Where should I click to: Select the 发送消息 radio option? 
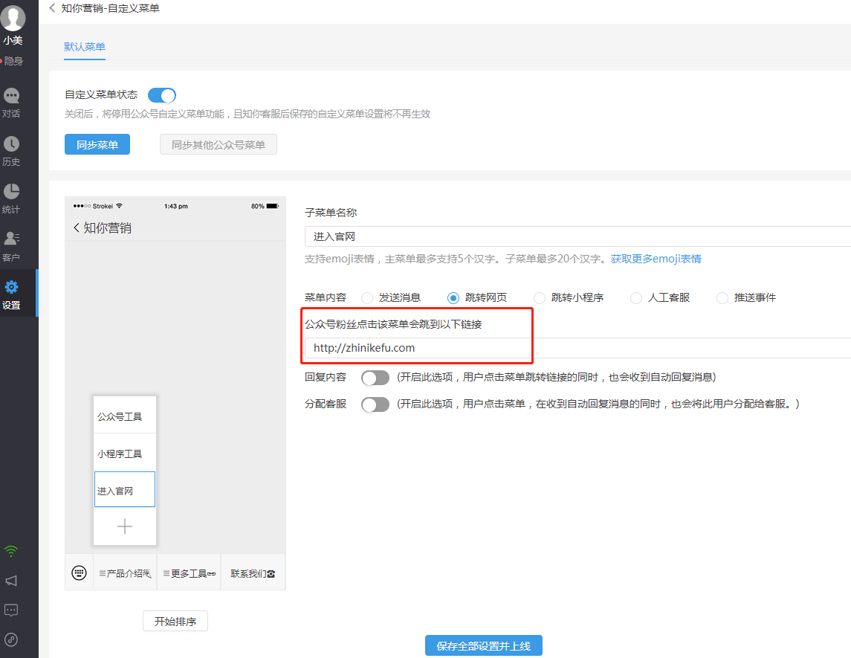(366, 297)
